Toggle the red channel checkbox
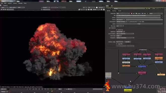Image resolution: width=166 pixels, height=93 pixels. 132,14
